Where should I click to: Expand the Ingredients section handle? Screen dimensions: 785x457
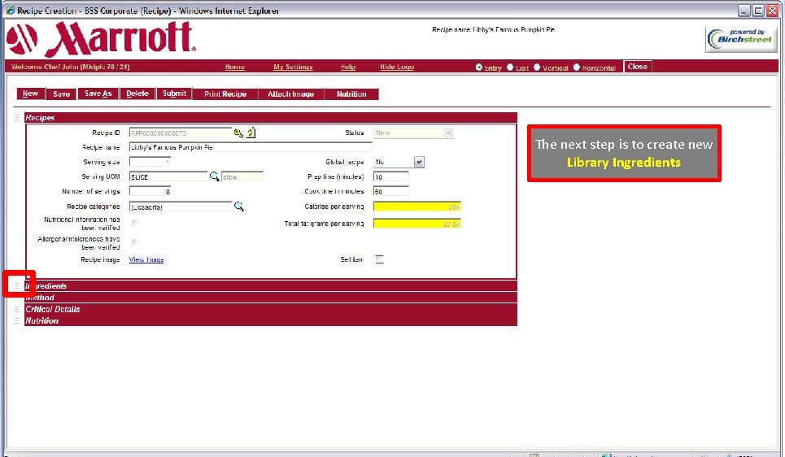pyautogui.click(x=17, y=285)
